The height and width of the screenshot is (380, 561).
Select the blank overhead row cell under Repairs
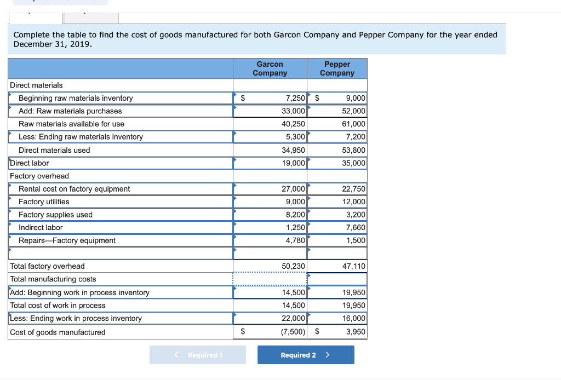pos(270,253)
